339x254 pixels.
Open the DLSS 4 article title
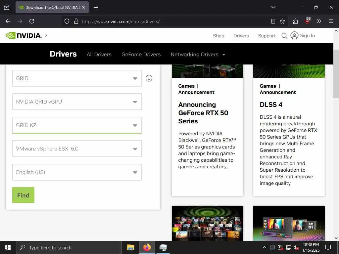click(271, 105)
